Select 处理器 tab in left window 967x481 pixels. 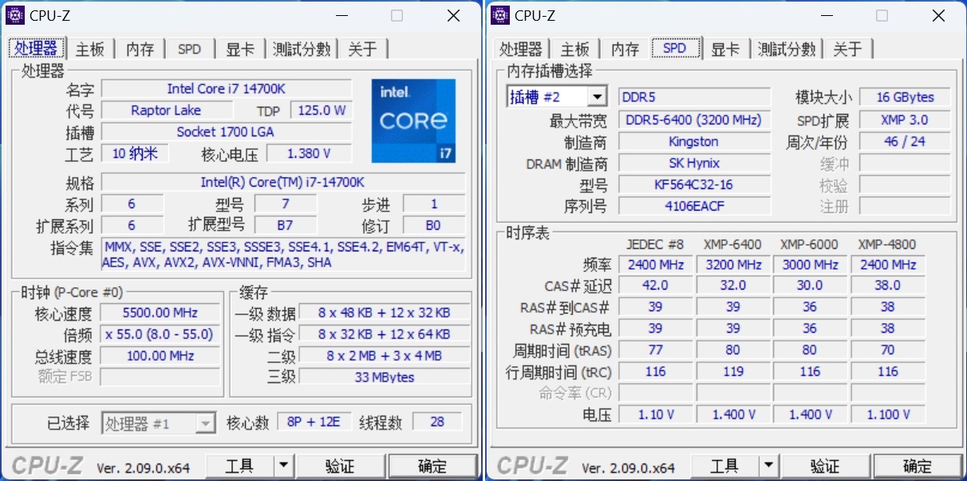click(37, 48)
